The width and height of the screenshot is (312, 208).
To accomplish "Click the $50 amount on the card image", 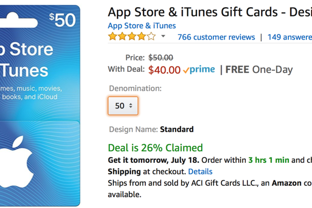I will tap(62, 20).
